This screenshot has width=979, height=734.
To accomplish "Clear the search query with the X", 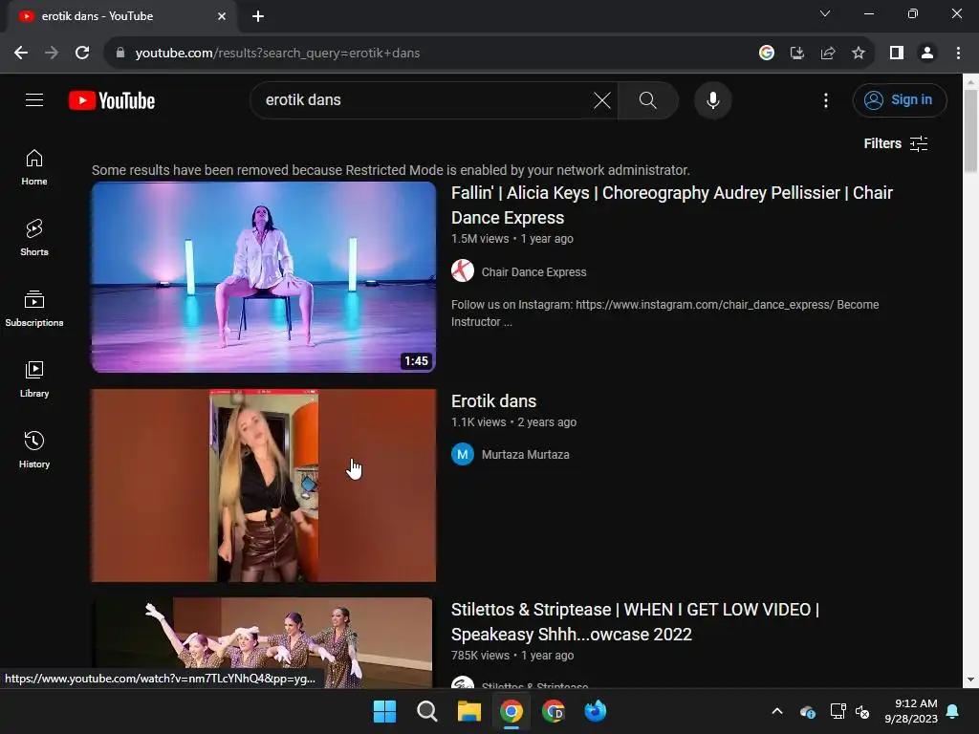I will (602, 99).
